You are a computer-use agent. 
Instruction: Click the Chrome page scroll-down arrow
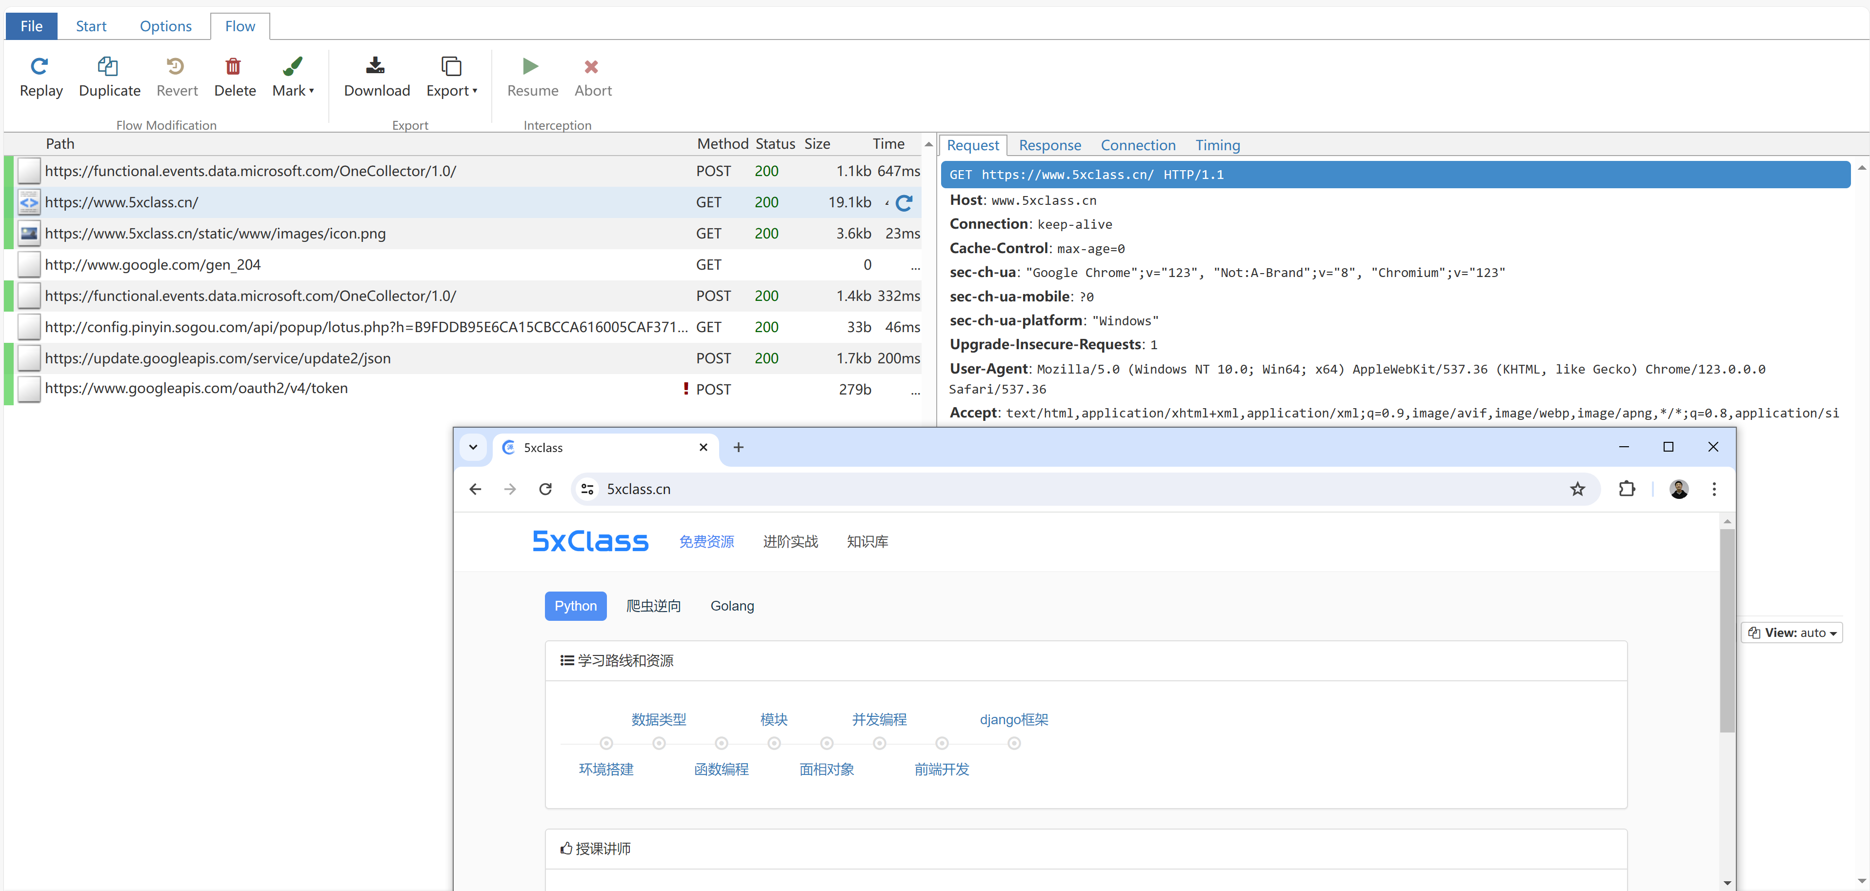(x=1727, y=883)
